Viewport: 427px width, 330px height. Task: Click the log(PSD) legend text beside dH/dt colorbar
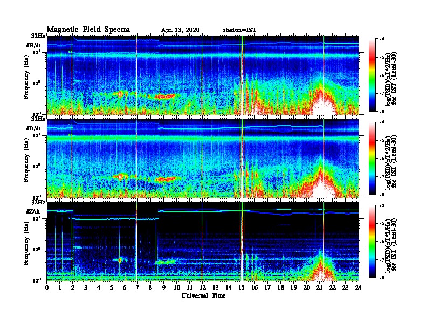[391, 79]
